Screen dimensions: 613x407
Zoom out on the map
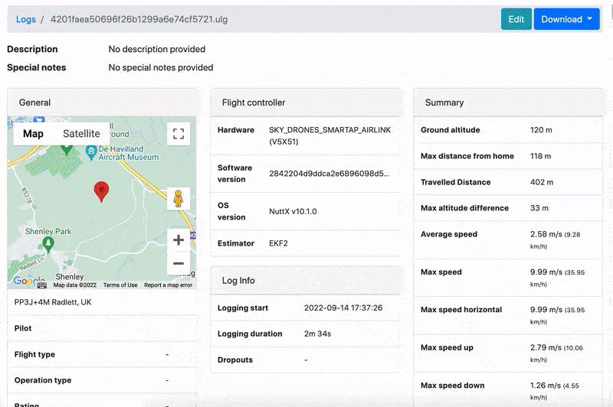tap(179, 263)
